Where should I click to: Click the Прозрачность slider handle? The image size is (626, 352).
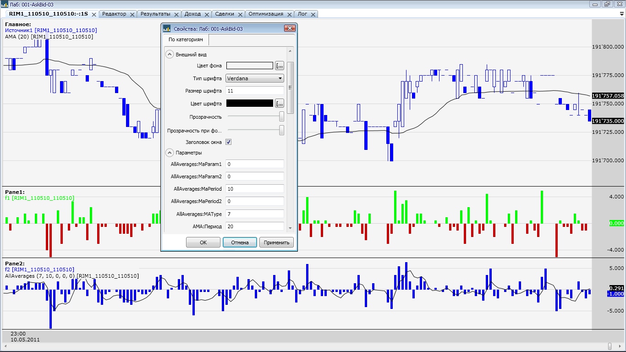click(x=281, y=117)
